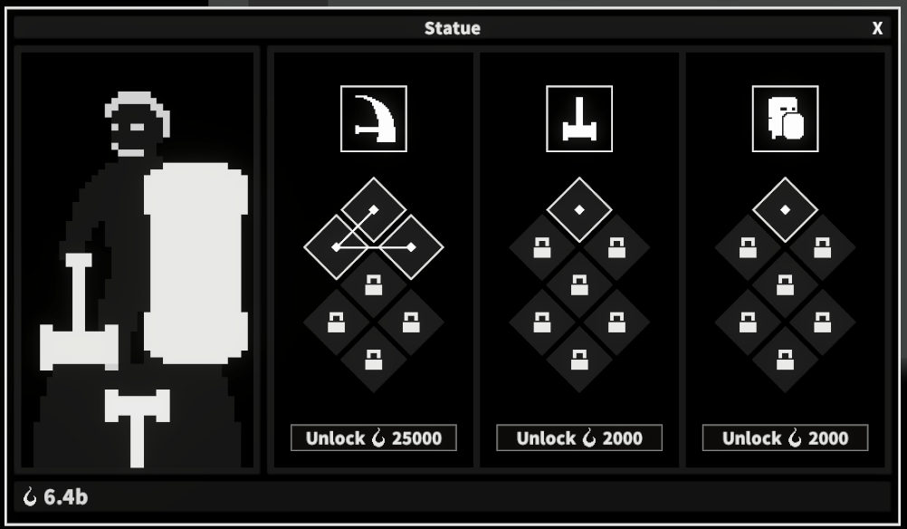Select the shield knight icon
The width and height of the screenshot is (907, 529).
pos(785,119)
